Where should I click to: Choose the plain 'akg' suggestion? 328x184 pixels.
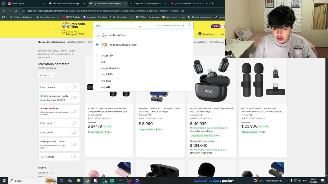143,62
